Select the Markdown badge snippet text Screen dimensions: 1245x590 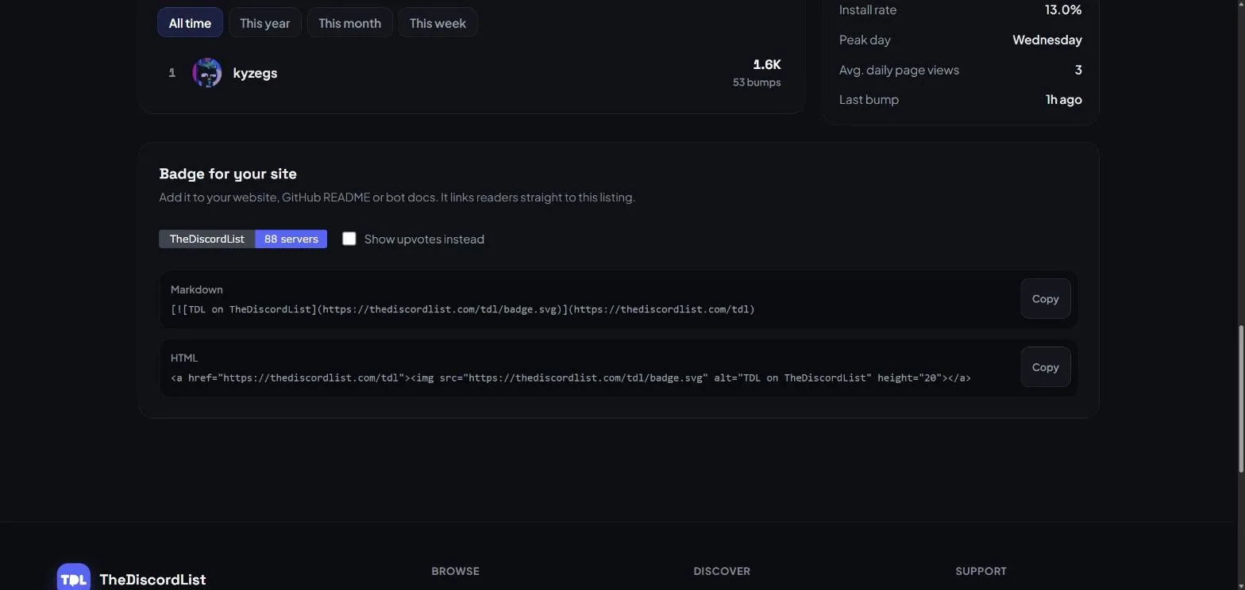coord(462,309)
